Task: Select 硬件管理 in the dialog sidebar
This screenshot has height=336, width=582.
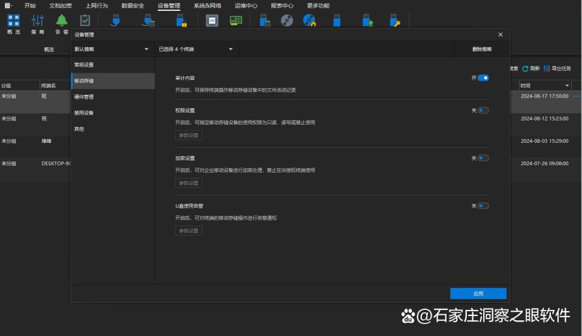Action: (113, 97)
